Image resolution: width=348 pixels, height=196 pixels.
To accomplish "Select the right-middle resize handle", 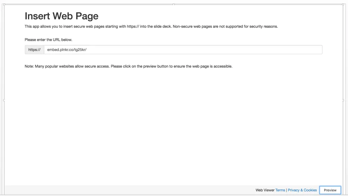I will click(343, 100).
